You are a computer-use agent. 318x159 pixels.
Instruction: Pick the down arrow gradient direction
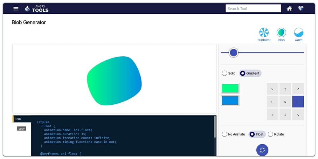coord(285,114)
